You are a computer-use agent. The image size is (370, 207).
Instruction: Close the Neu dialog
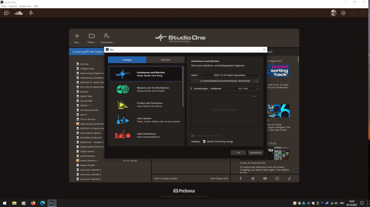coord(264,49)
